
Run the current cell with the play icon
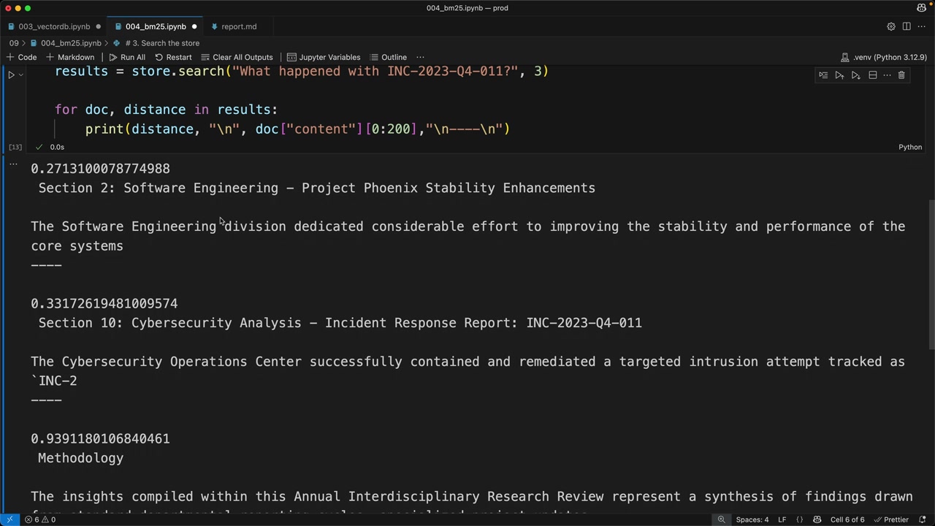11,75
